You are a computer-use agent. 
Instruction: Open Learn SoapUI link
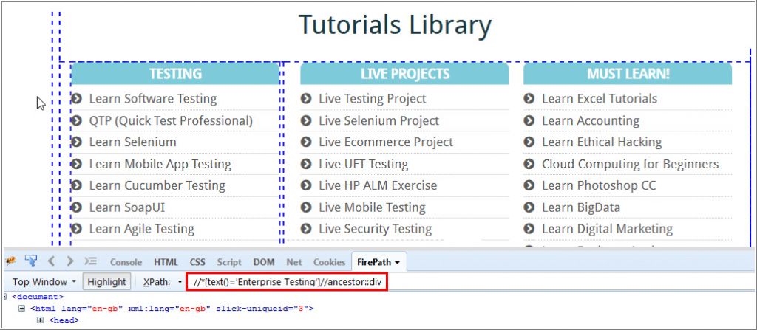click(127, 207)
